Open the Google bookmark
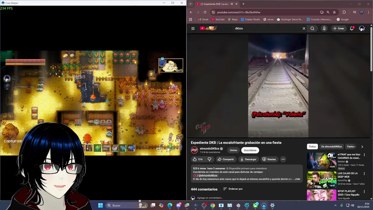373x210 pixels. 342,20
